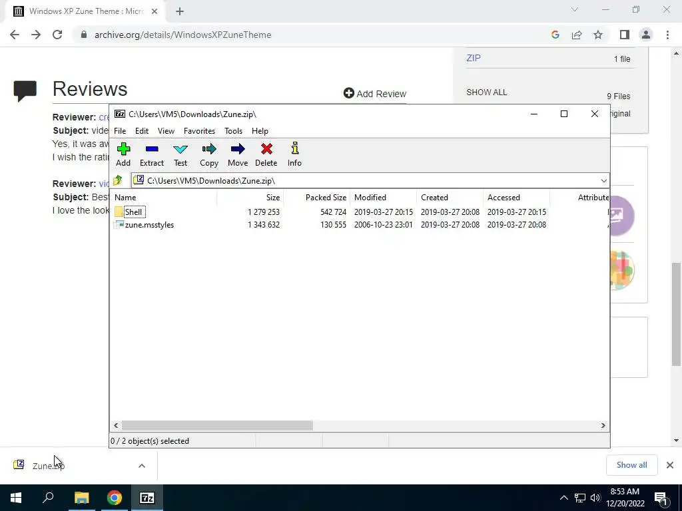682x511 pixels.
Task: Open the Favorites menu
Action: pos(199,131)
